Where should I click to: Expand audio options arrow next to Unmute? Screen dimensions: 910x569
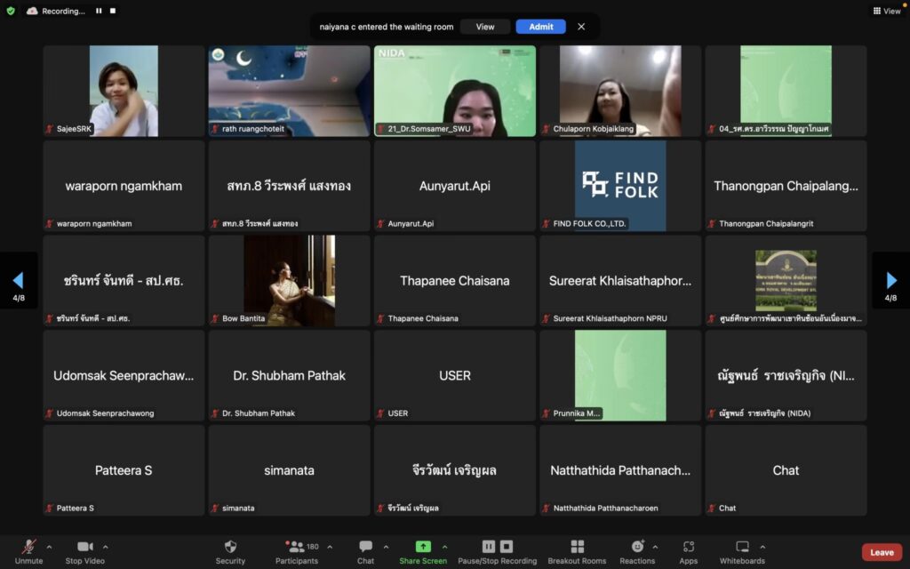point(49,547)
